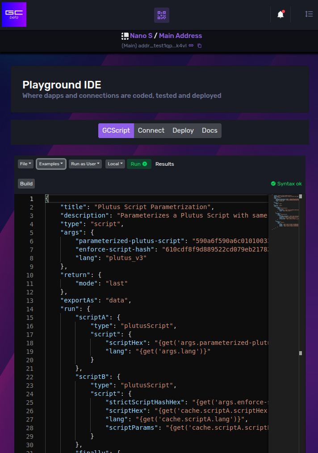This screenshot has width=318, height=453.
Task: Switch to the Deploy tab
Action: coord(183,130)
